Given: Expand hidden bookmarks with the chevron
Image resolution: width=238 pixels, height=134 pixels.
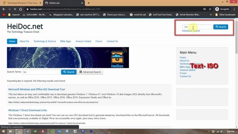Looking at the screenshot, I should tap(211, 15).
